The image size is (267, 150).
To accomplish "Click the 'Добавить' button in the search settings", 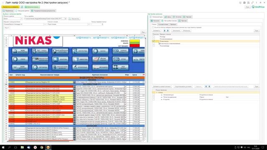I will pos(156,31).
